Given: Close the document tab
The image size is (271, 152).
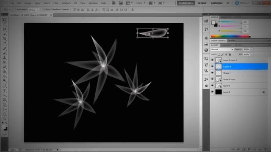Looking at the screenshot, I should pos(51,15).
